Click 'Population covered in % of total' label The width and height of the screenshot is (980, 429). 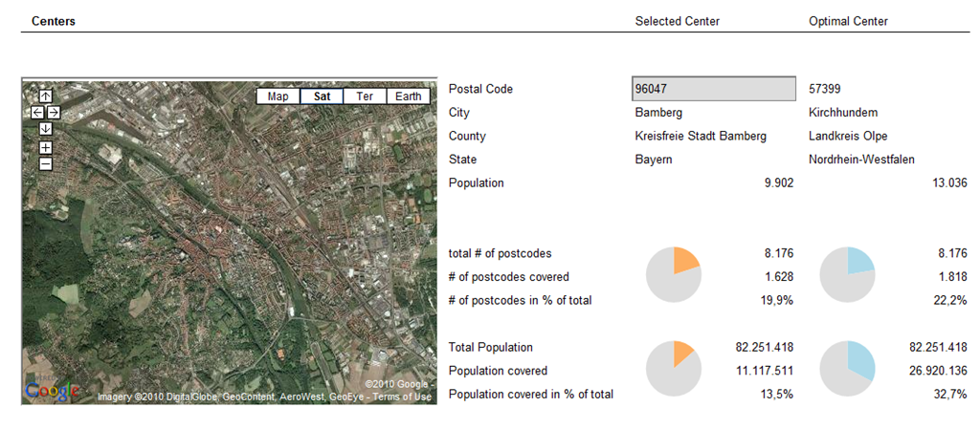click(531, 395)
